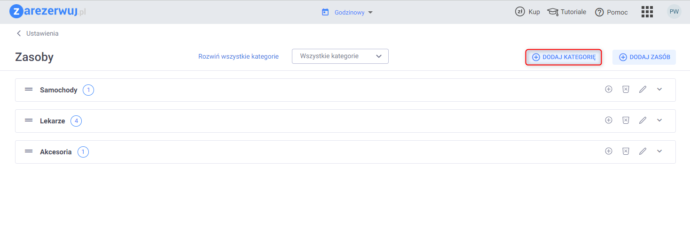Open the Wszystkie kategorie dropdown

pos(340,56)
